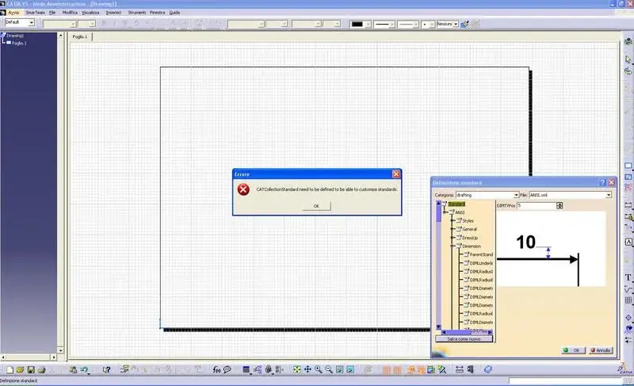634x386 pixels.
Task: Expand the General node in standards tree
Action: 453,229
